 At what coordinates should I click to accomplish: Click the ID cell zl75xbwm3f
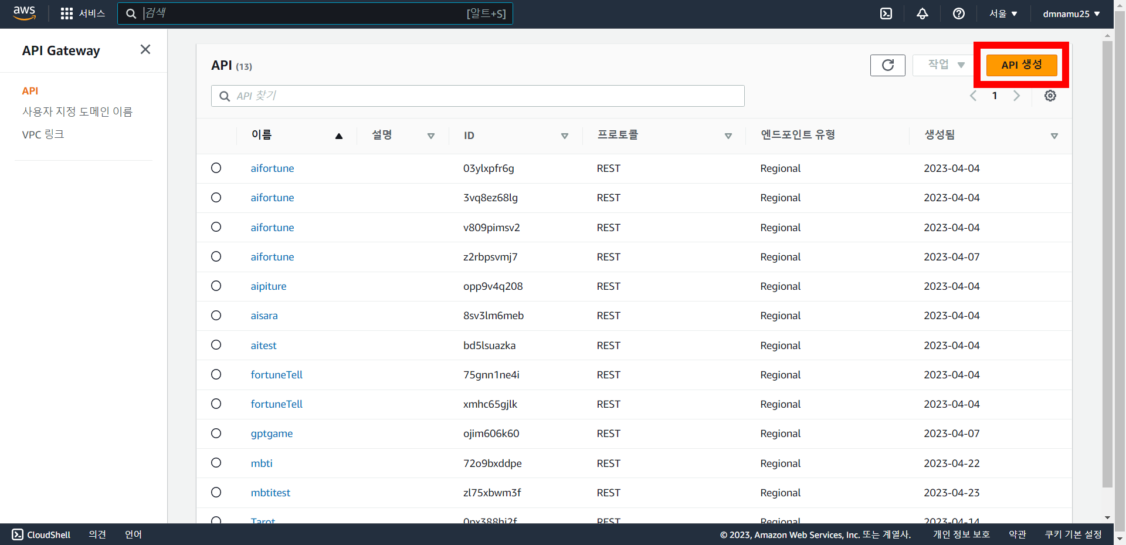click(492, 493)
